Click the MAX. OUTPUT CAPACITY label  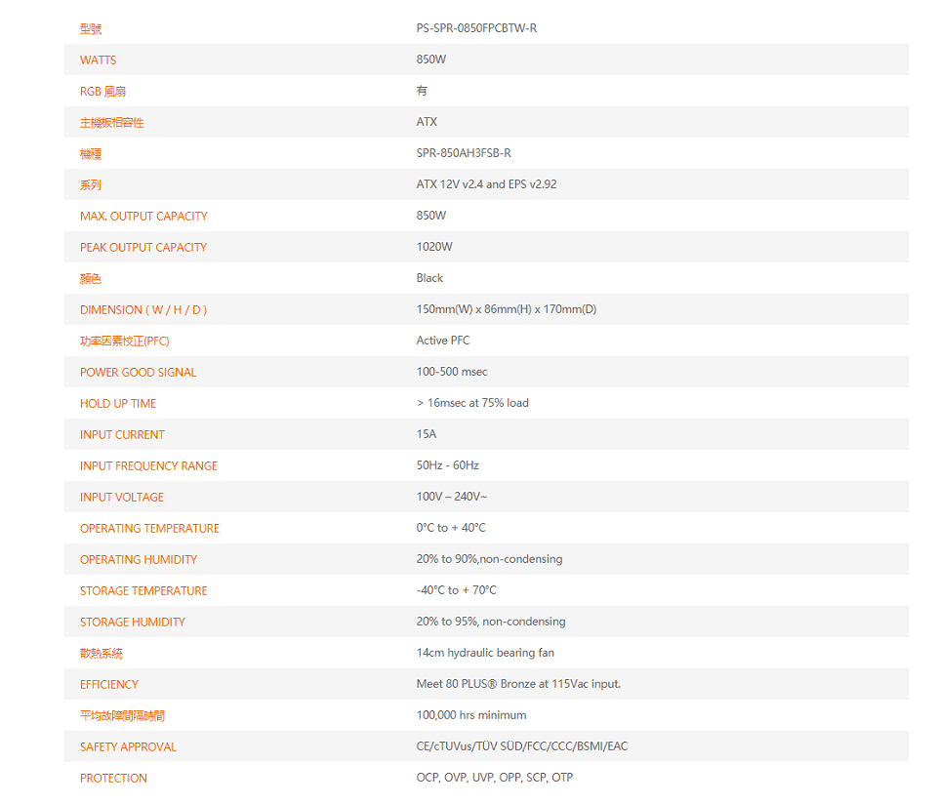point(143,217)
